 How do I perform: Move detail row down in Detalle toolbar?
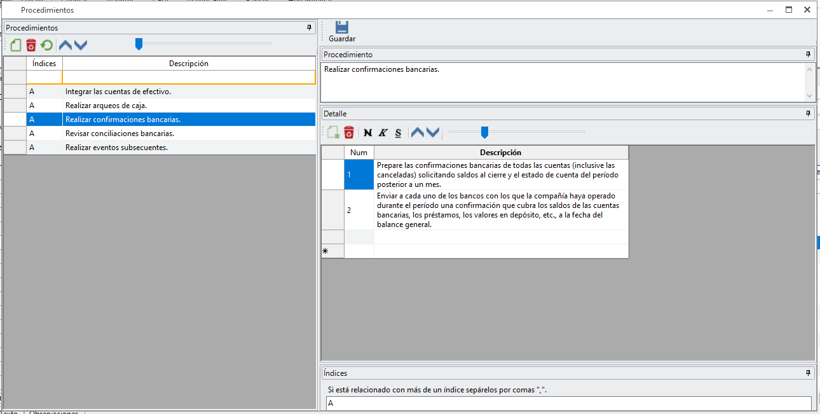point(433,132)
